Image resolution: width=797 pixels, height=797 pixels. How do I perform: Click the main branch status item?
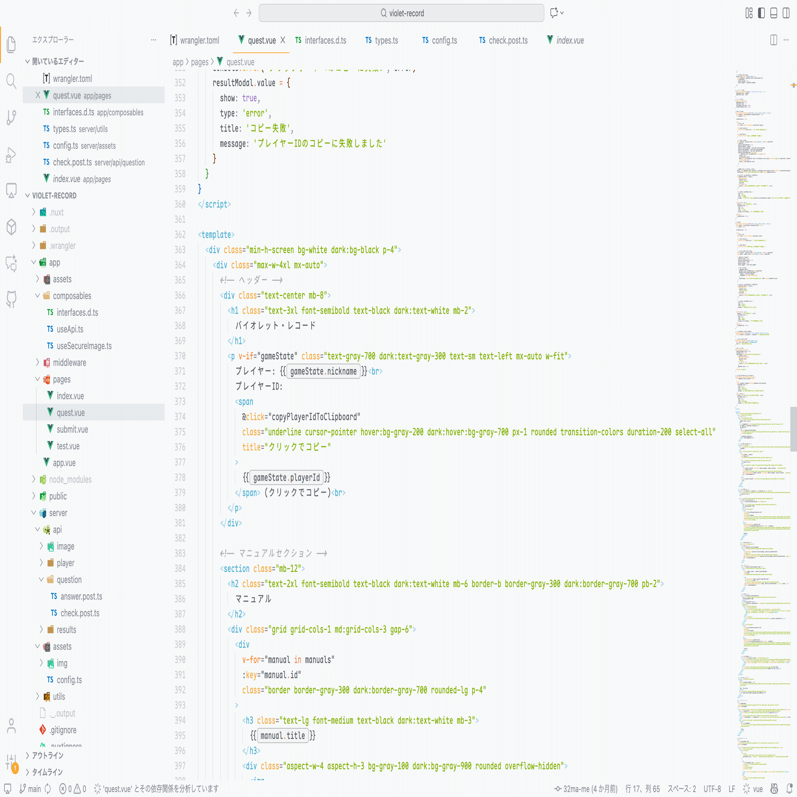(31, 789)
